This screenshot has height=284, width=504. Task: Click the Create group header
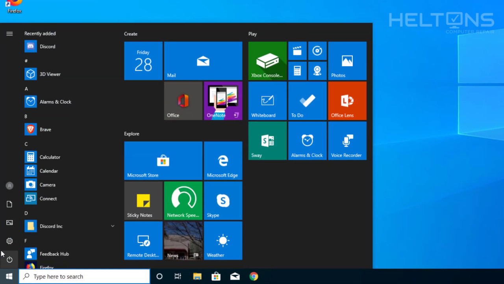coord(131,34)
